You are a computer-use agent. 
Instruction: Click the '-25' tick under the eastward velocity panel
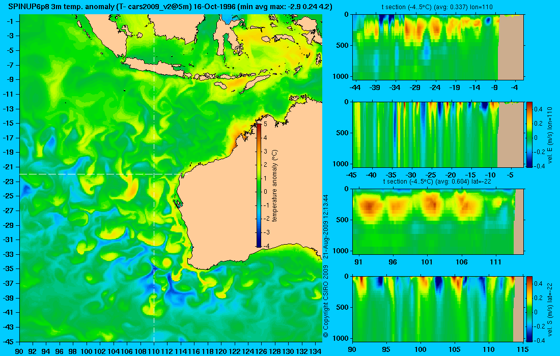pyautogui.click(x=431, y=175)
